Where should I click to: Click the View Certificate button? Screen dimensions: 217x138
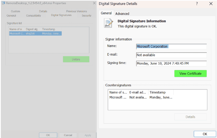click(x=190, y=74)
